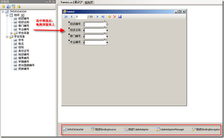Collapse the 班级 table node

point(7,15)
